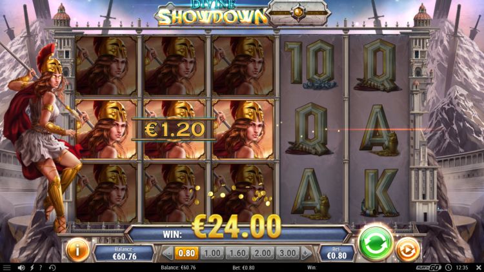Close the game with X icon
Screen dimensions: 484x272
(x=478, y=267)
